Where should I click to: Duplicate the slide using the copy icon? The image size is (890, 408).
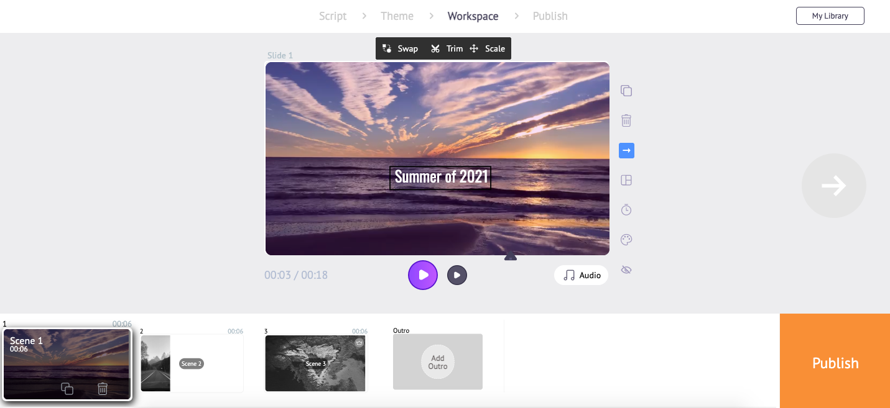626,90
